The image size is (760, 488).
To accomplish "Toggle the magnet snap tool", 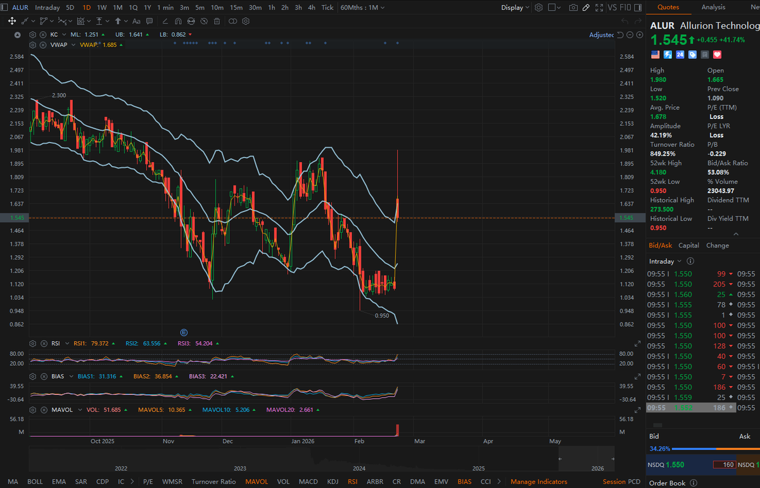I will pos(178,21).
